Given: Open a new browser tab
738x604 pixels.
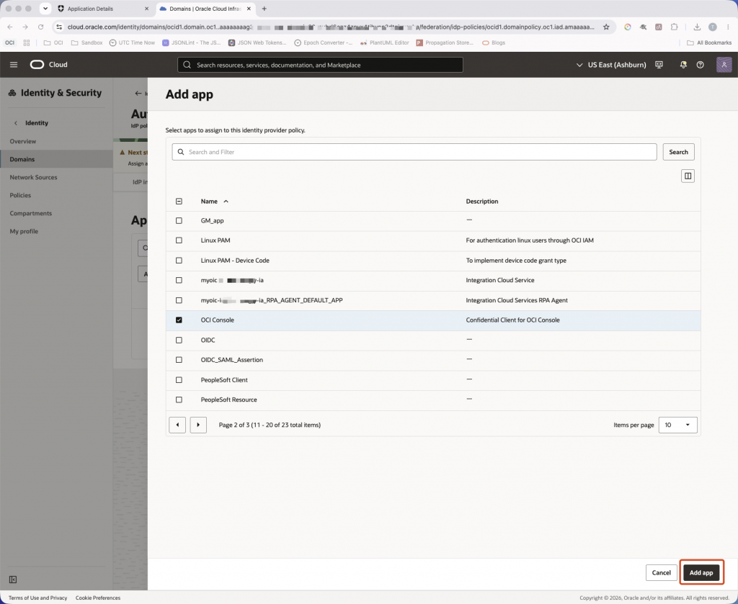Looking at the screenshot, I should tap(264, 9).
